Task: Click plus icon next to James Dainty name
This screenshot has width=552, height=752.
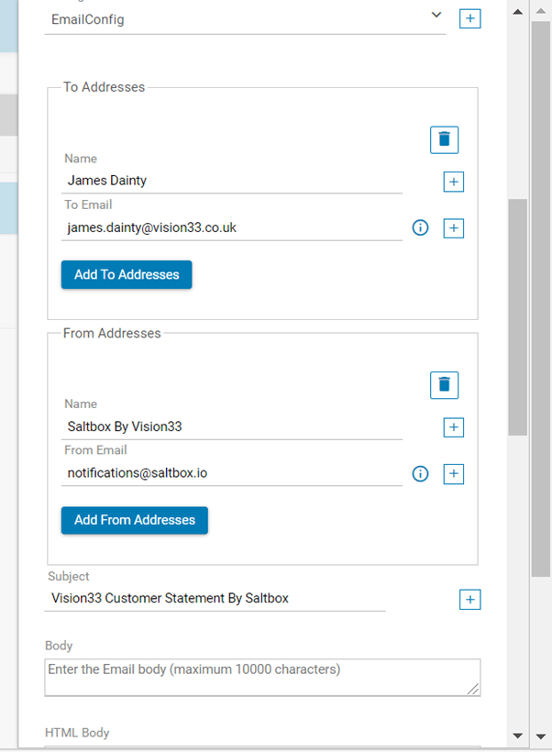Action: 453,182
